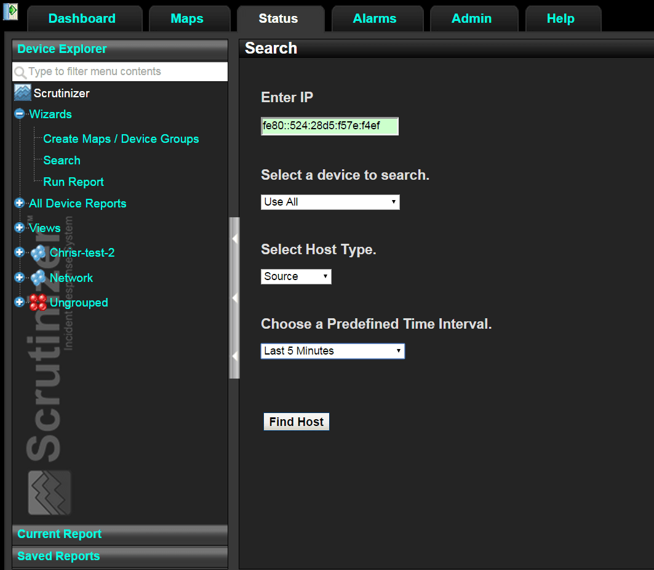Select the Ungrouped group label
The height and width of the screenshot is (570, 654).
79,302
